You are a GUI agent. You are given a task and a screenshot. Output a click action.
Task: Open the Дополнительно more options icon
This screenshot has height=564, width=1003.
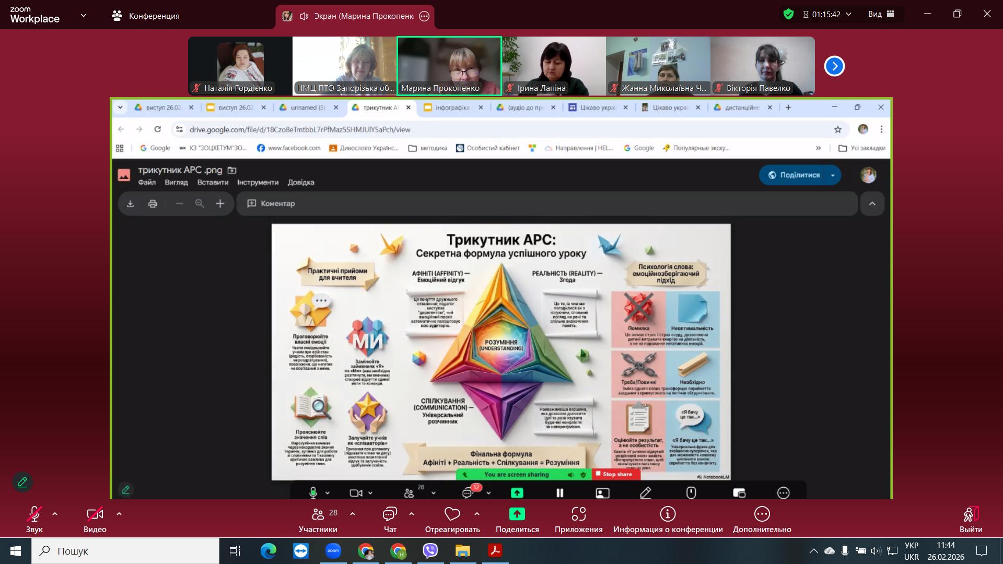coord(762,514)
